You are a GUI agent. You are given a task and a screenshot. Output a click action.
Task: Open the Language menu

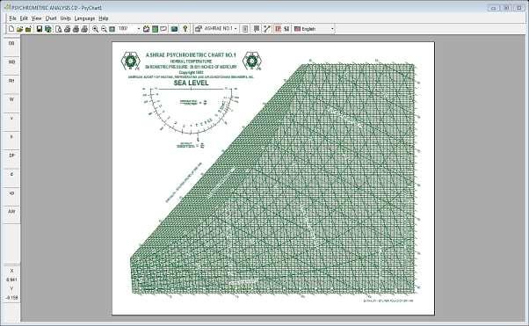(84, 18)
